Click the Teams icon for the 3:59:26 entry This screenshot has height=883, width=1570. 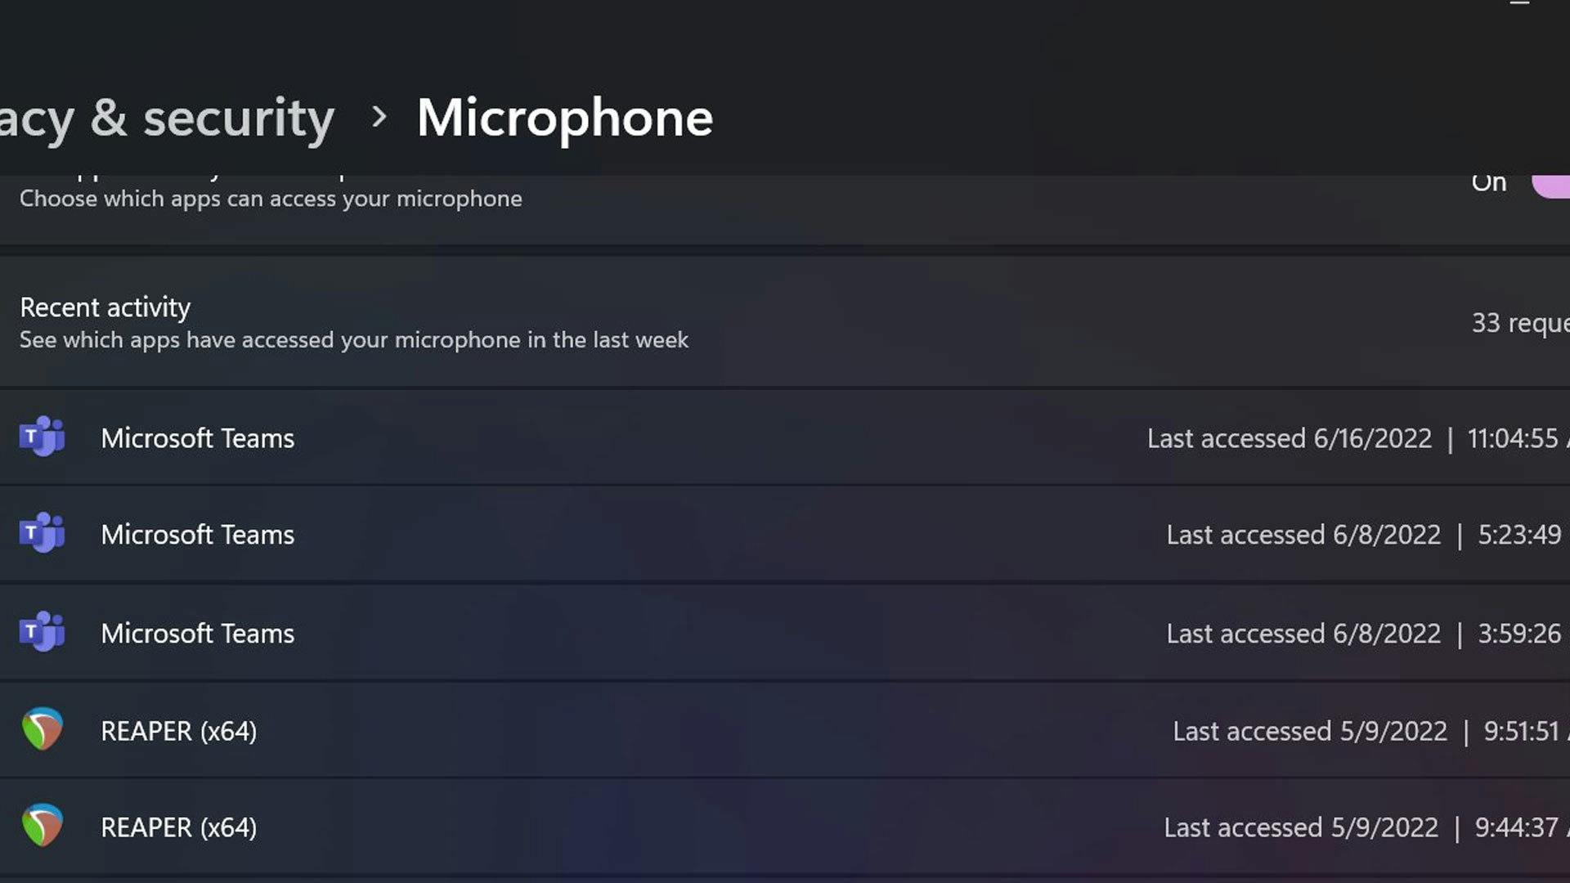[42, 632]
